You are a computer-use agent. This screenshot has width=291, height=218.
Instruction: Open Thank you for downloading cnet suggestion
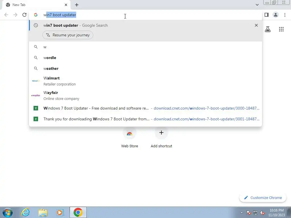tap(145, 119)
